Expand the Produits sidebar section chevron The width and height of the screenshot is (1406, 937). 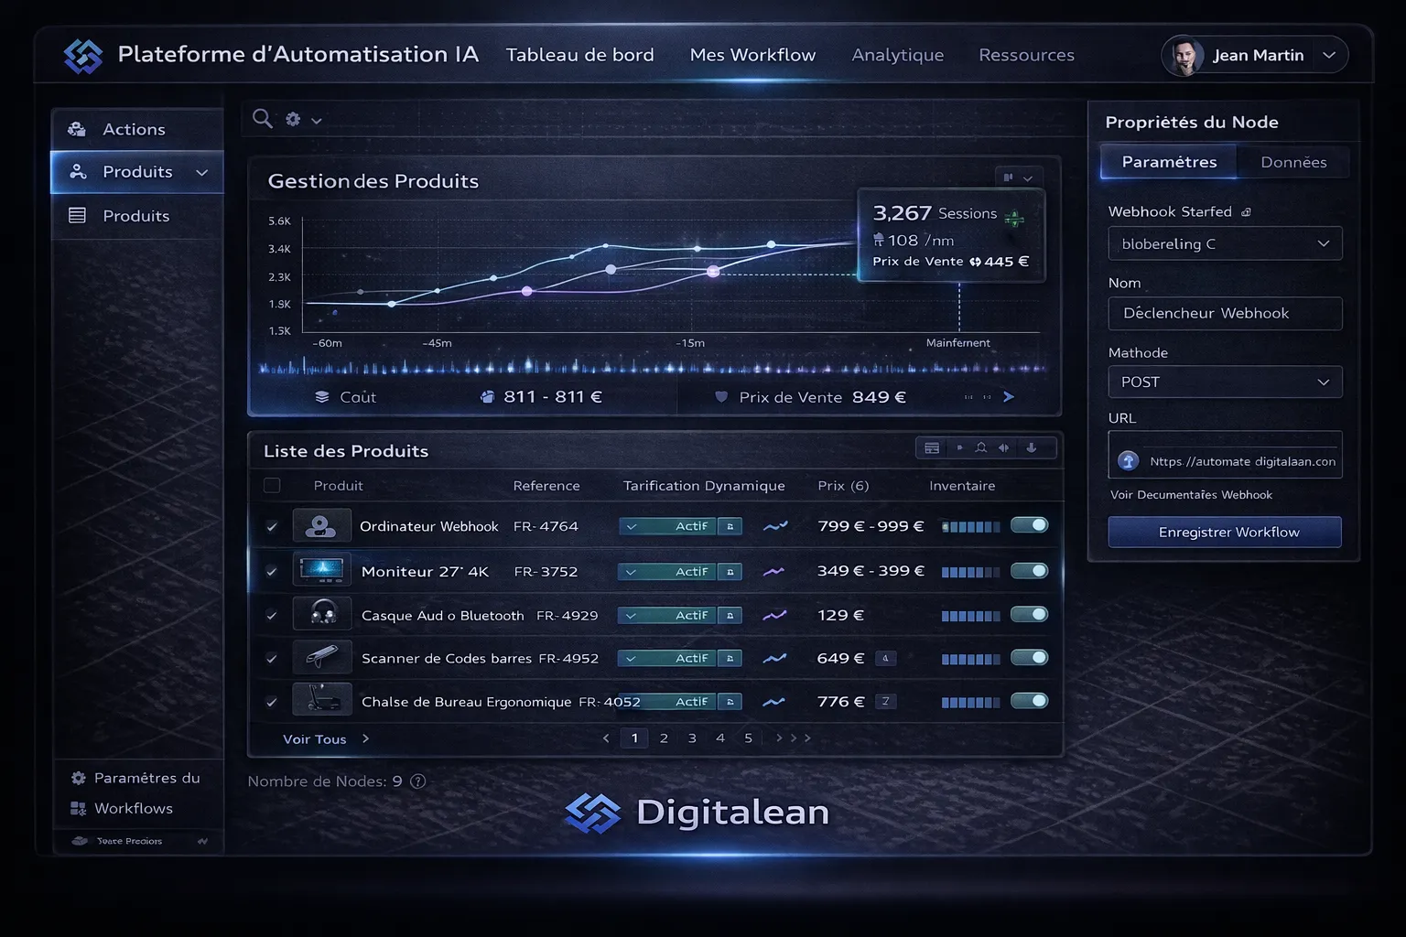pyautogui.click(x=203, y=172)
